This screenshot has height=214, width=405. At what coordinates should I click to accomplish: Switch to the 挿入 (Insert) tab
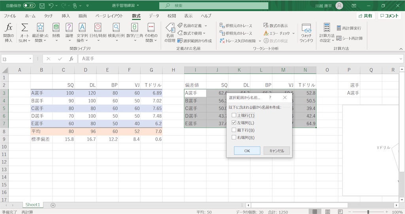click(x=66, y=16)
